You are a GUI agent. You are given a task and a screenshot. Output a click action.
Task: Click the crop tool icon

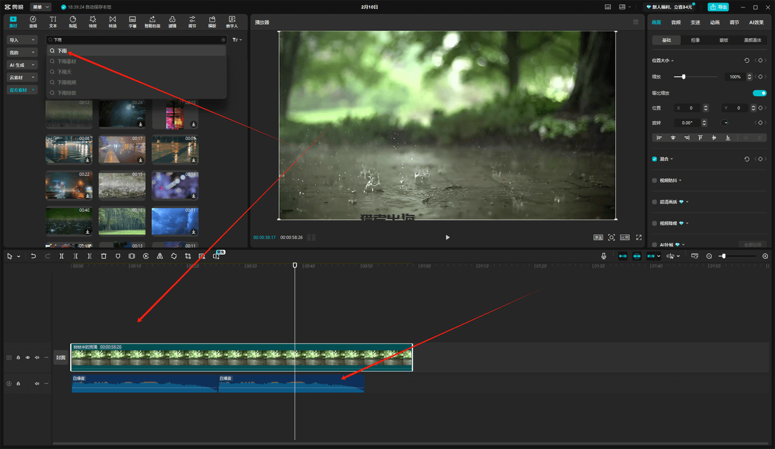tap(188, 256)
